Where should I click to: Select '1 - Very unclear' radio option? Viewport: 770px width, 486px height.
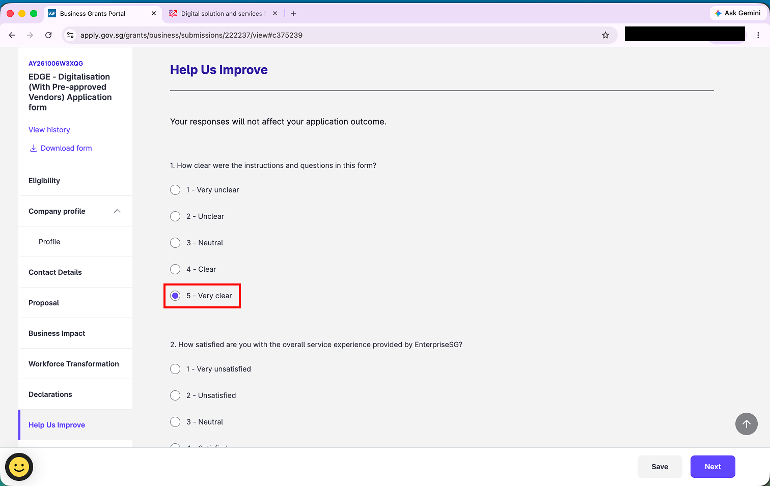coord(175,190)
